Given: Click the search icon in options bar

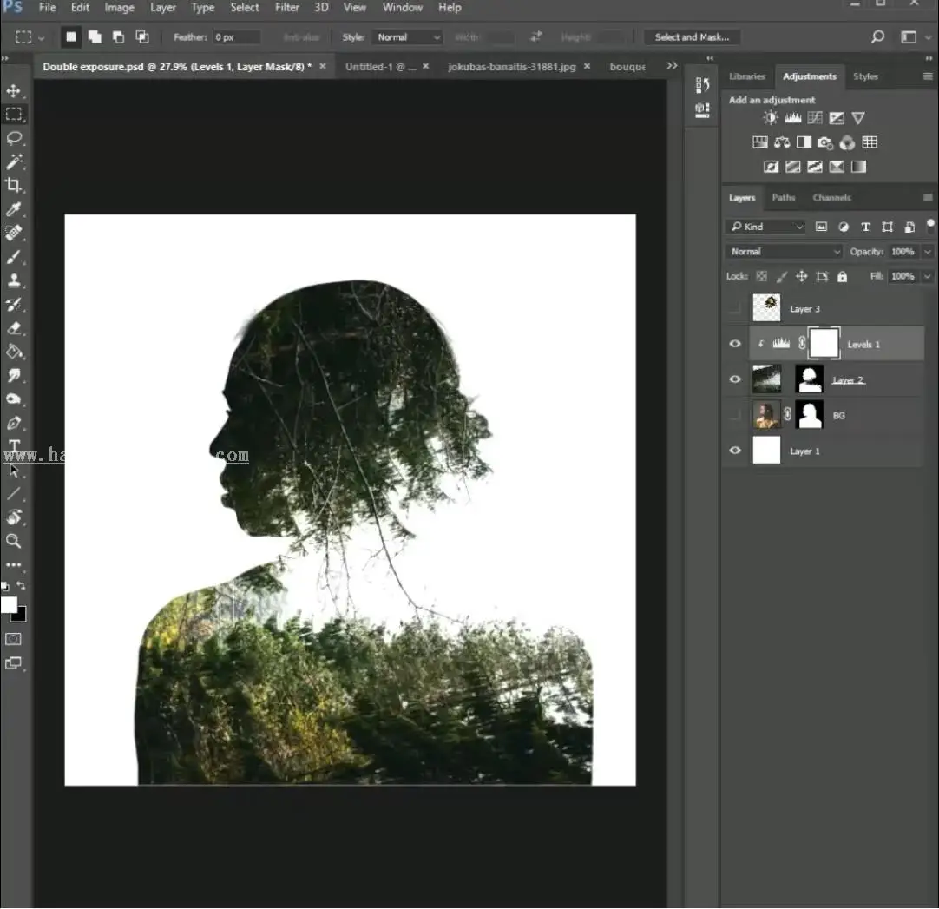Looking at the screenshot, I should pyautogui.click(x=878, y=37).
